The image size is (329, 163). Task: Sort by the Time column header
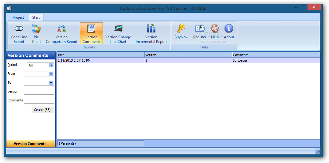pyautogui.click(x=100, y=55)
